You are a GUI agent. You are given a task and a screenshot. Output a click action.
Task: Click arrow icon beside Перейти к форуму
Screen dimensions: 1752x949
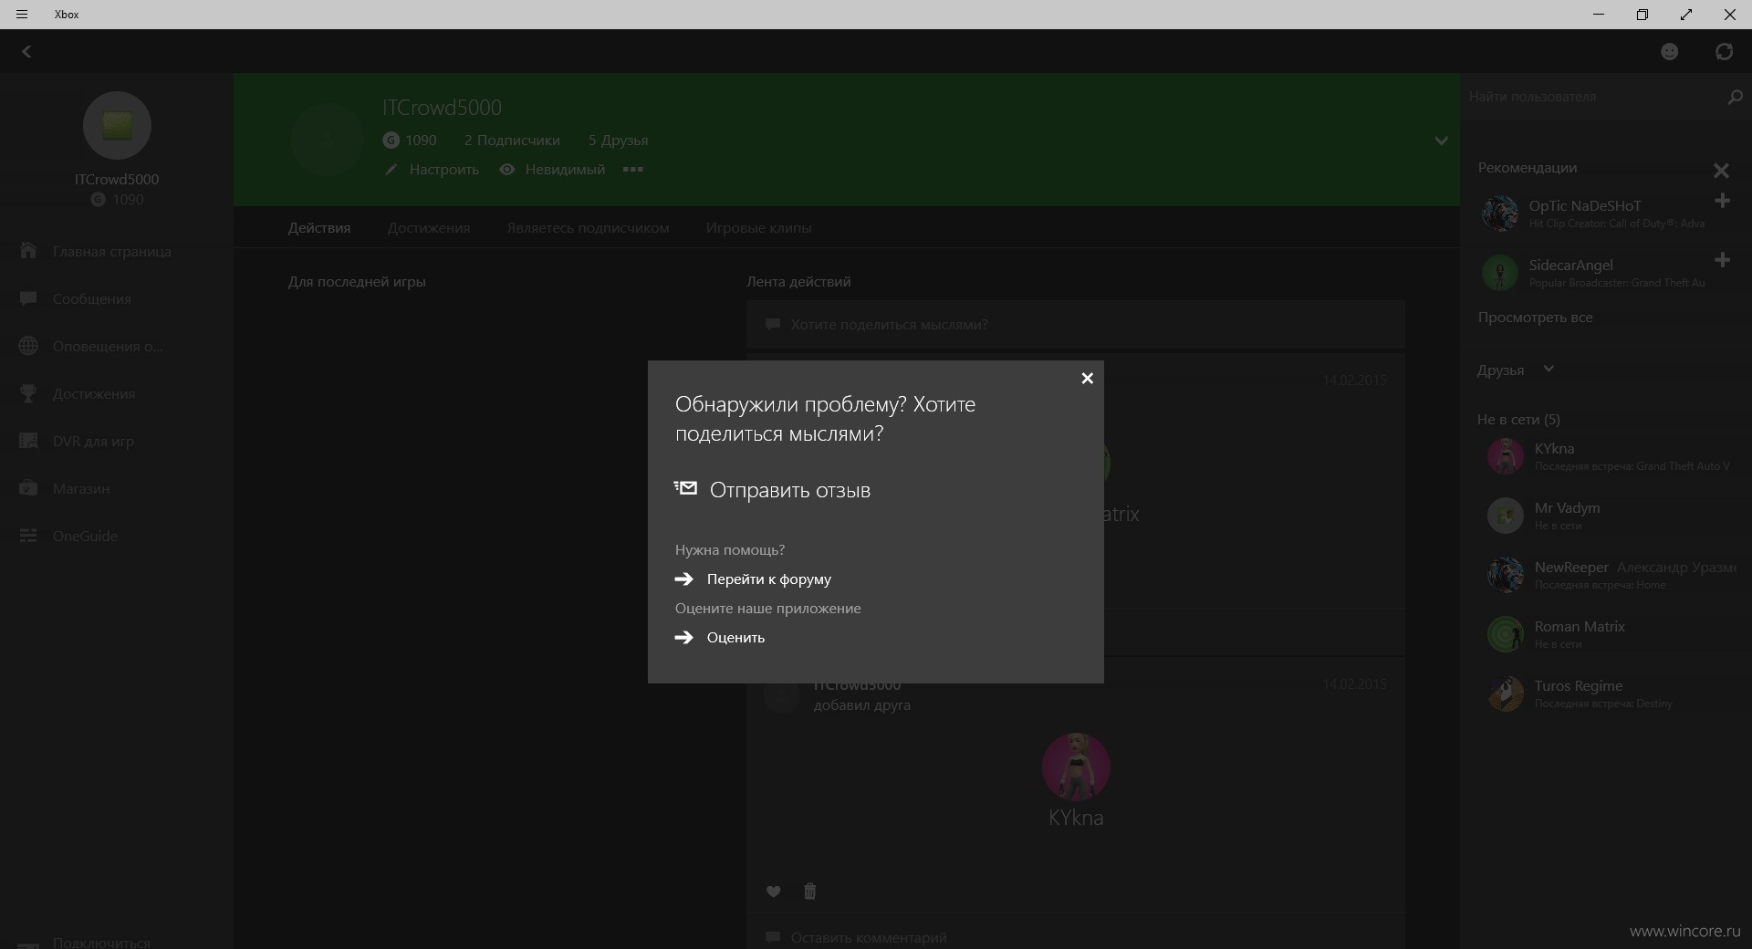(683, 579)
